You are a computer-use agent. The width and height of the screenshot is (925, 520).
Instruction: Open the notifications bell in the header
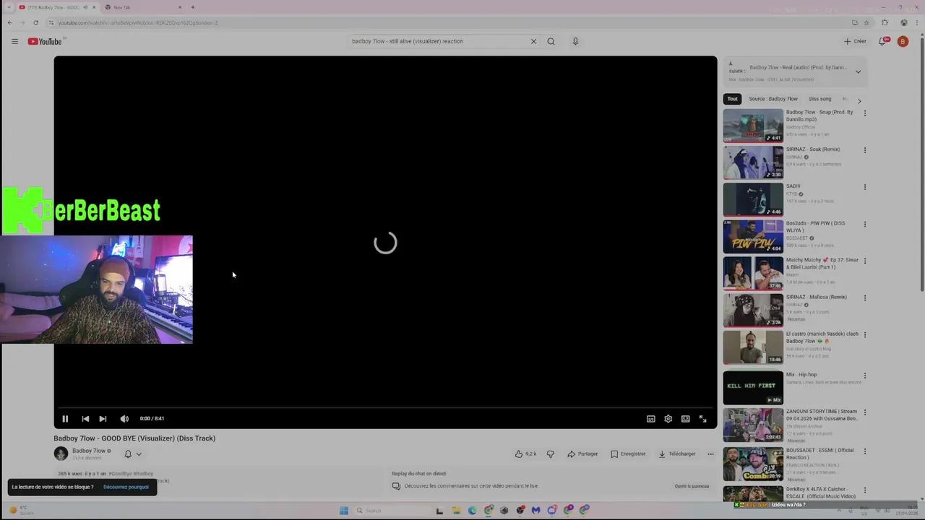click(882, 41)
